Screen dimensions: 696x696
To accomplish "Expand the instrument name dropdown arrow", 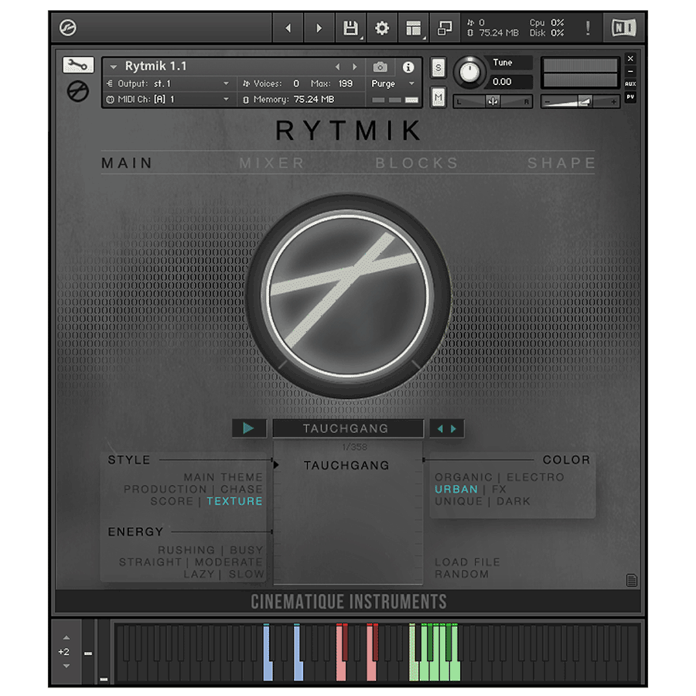I will (x=114, y=67).
